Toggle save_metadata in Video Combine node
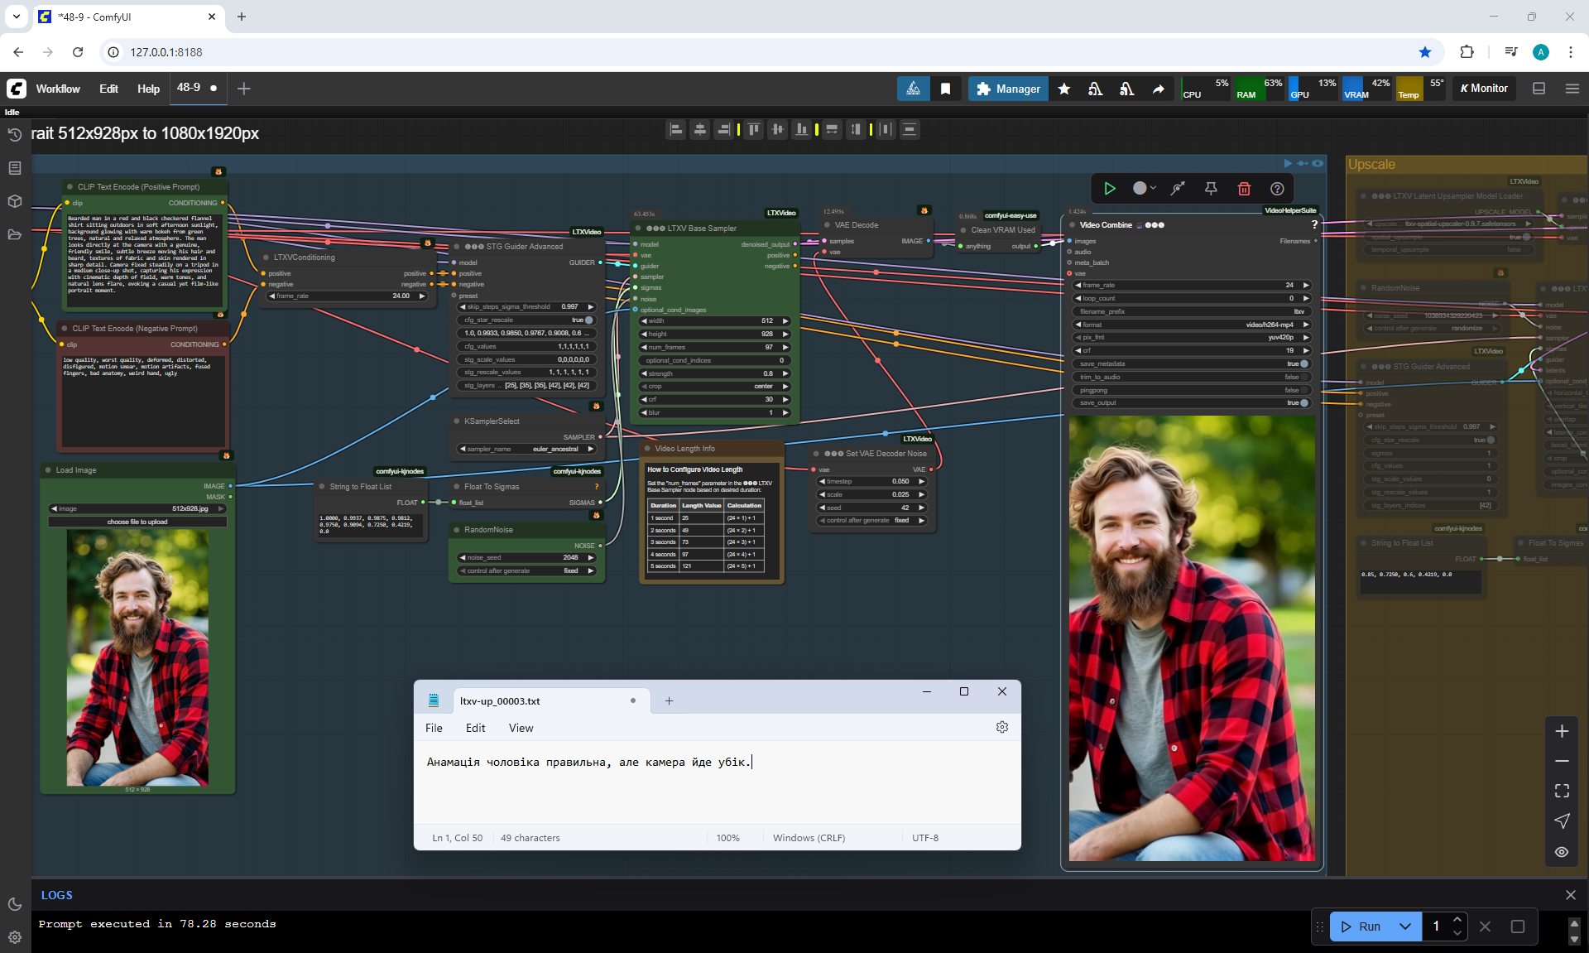Screen dimensions: 1589x953 point(1303,363)
